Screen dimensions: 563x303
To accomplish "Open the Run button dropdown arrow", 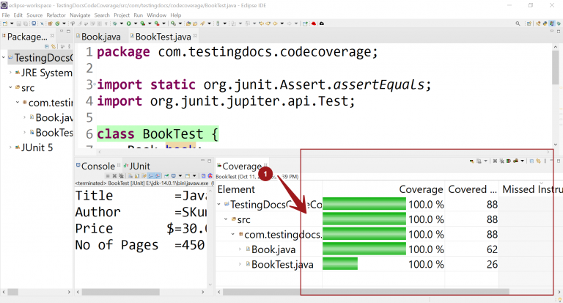I will (x=136, y=23).
